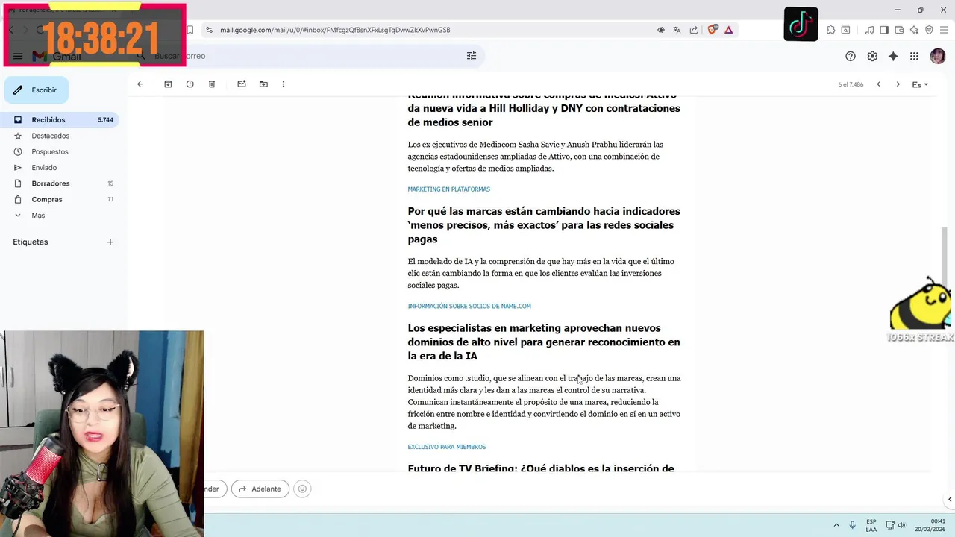The height and width of the screenshot is (537, 955).
Task: Open the Move to folder icon
Action: coord(263,84)
